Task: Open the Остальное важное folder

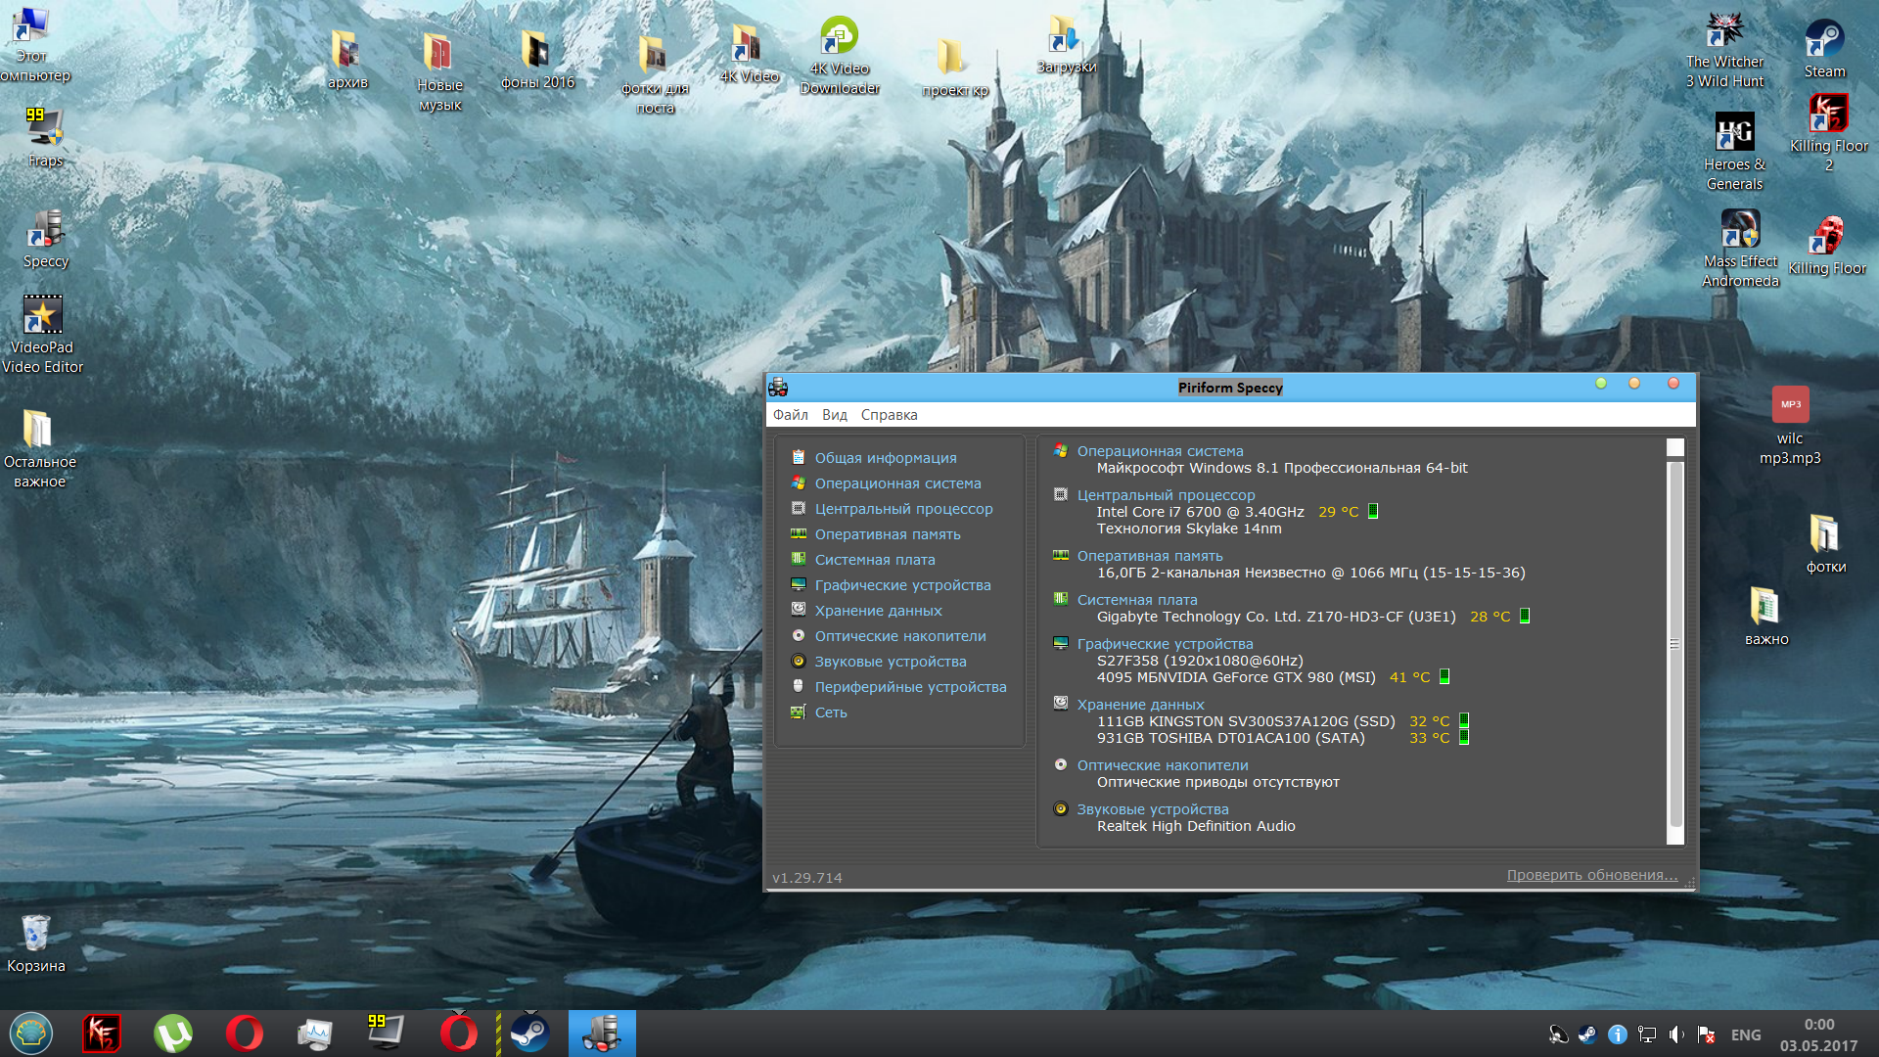Action: [39, 448]
